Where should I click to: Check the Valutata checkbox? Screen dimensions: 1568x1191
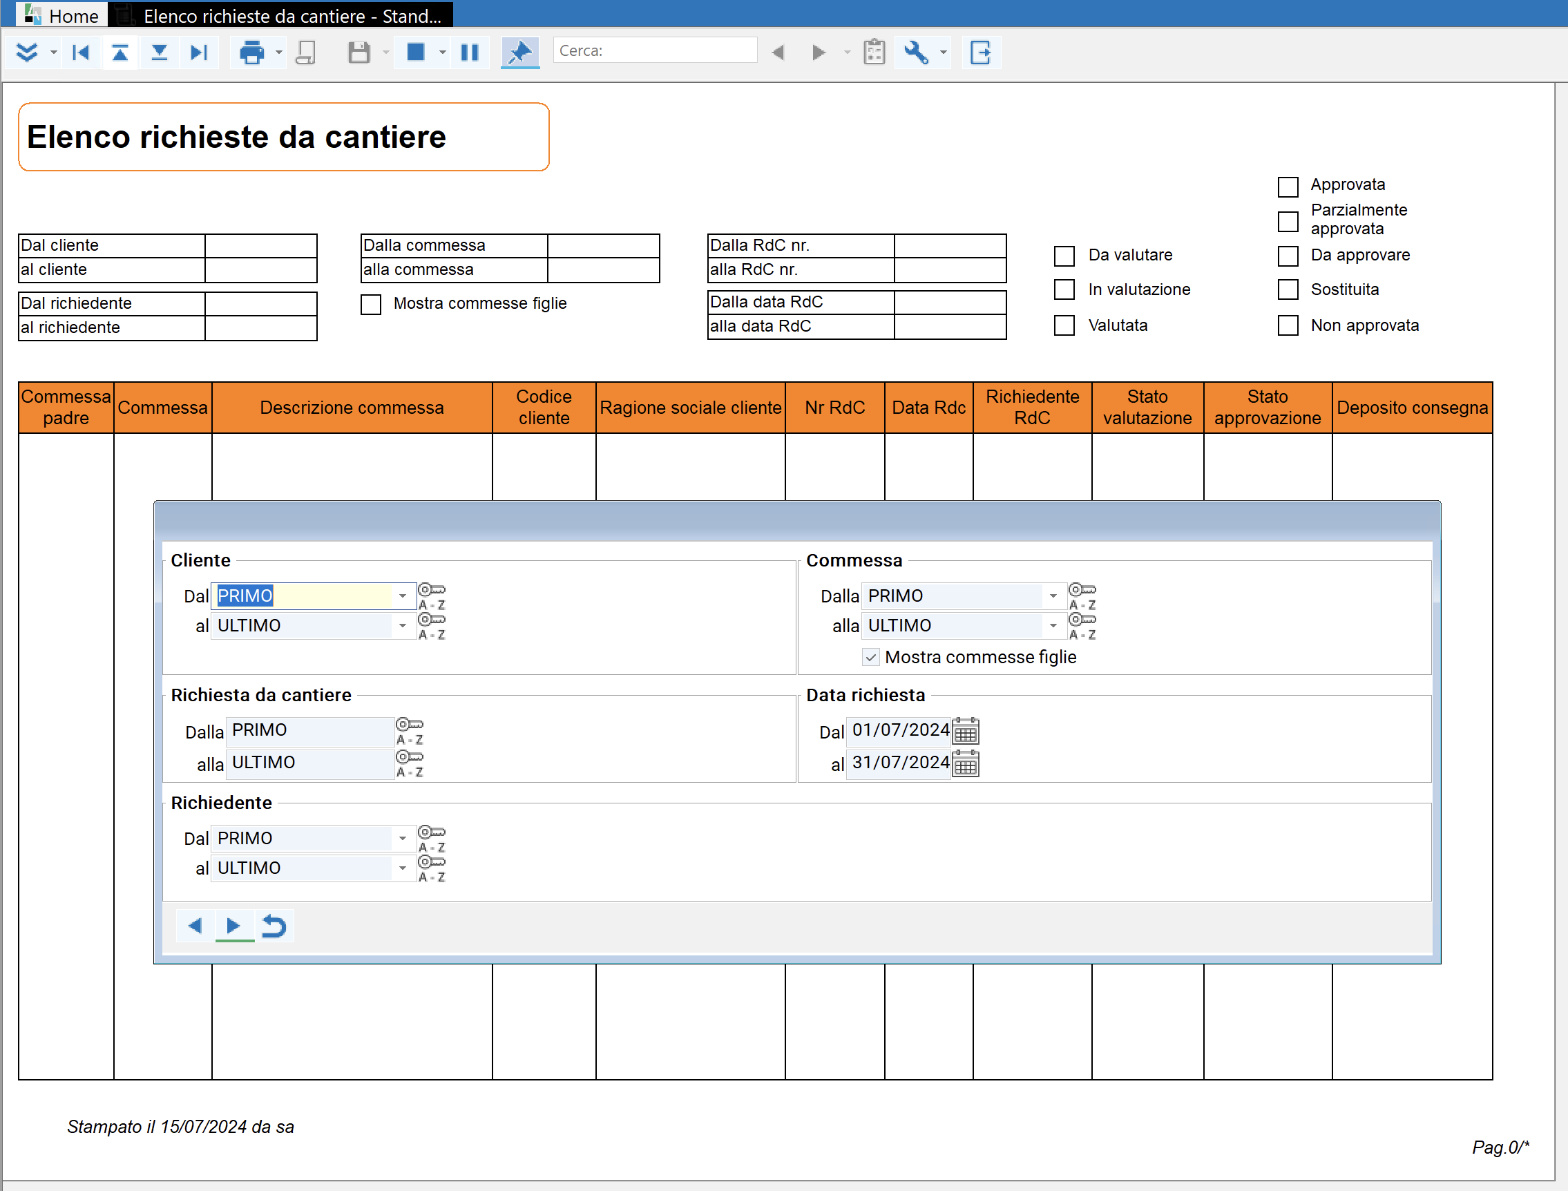1064,325
